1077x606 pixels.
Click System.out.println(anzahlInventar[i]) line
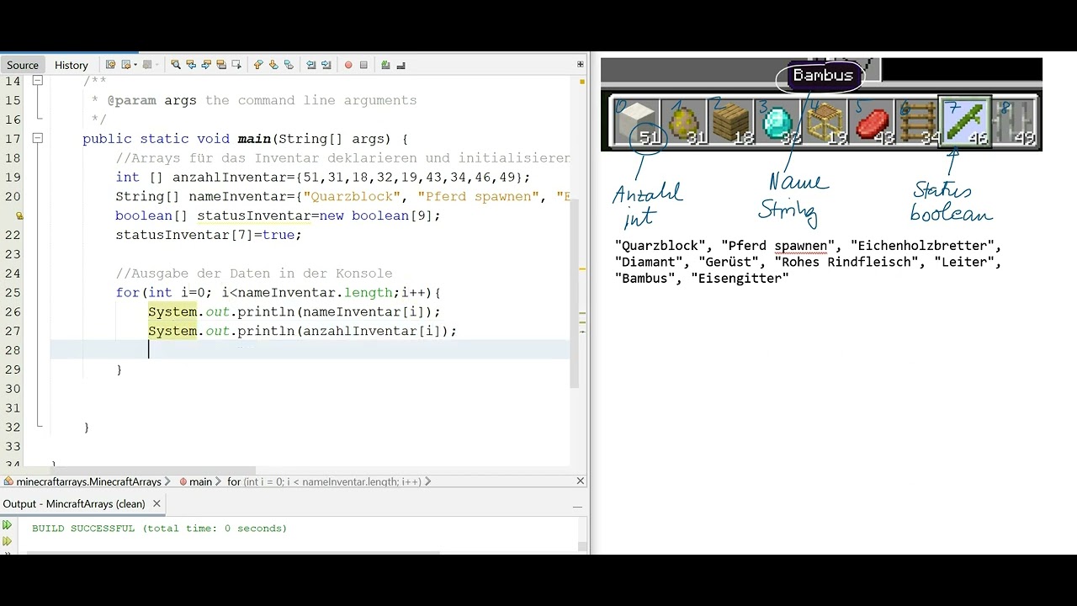302,332
